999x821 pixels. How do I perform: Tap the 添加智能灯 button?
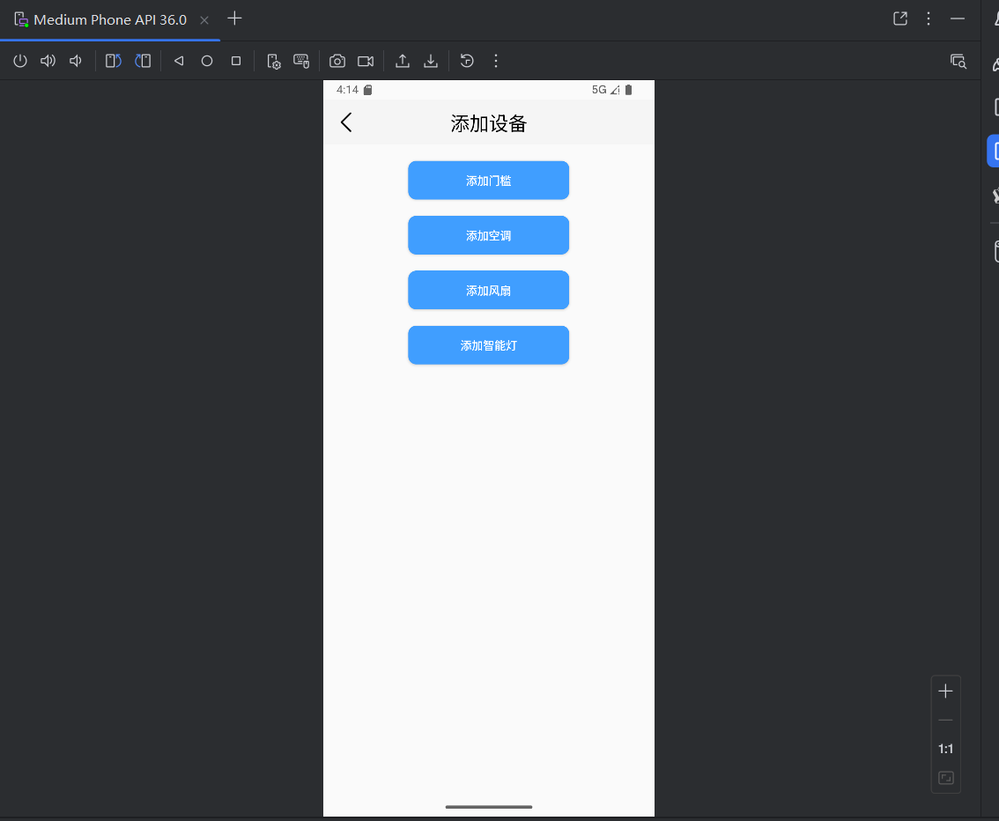[x=489, y=345]
